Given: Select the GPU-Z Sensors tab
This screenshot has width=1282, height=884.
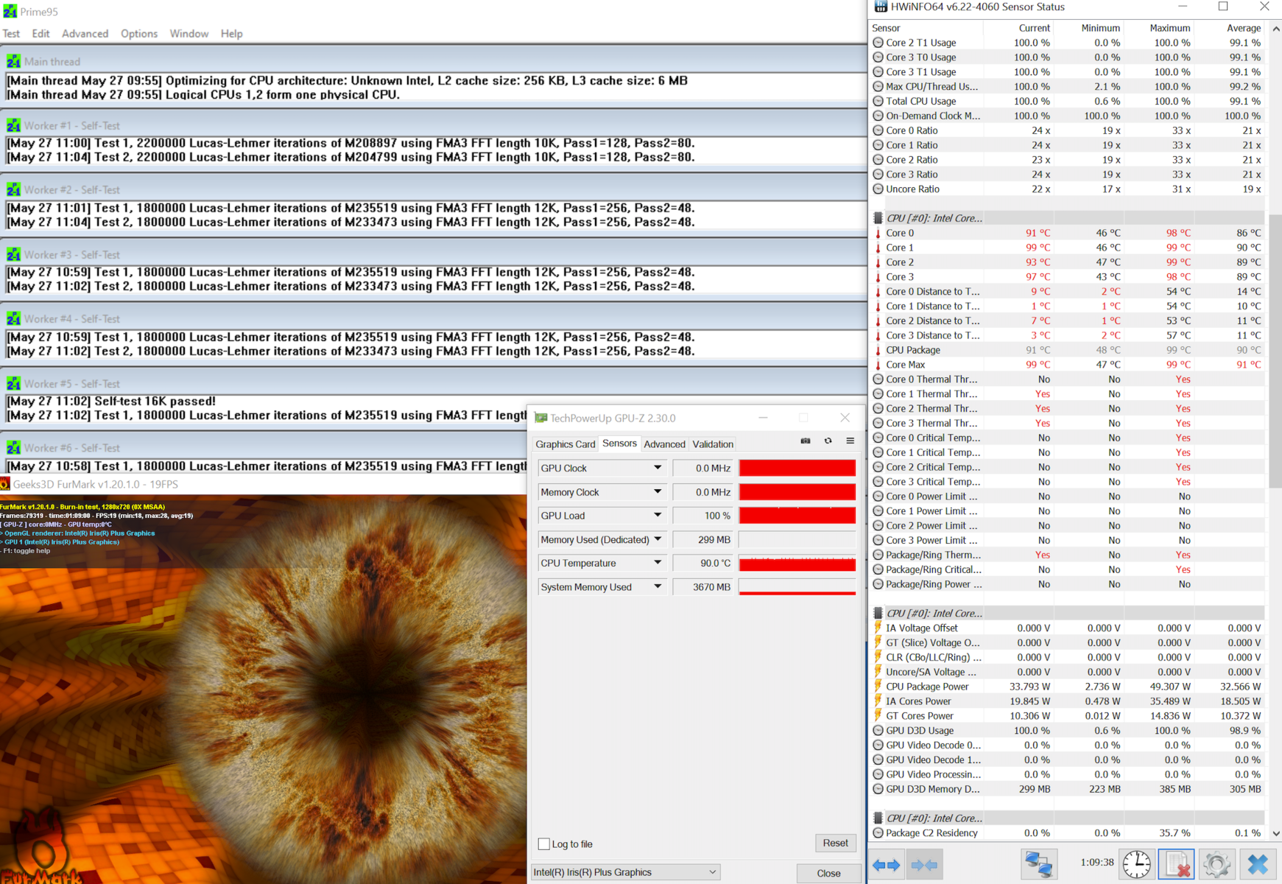Looking at the screenshot, I should point(619,443).
